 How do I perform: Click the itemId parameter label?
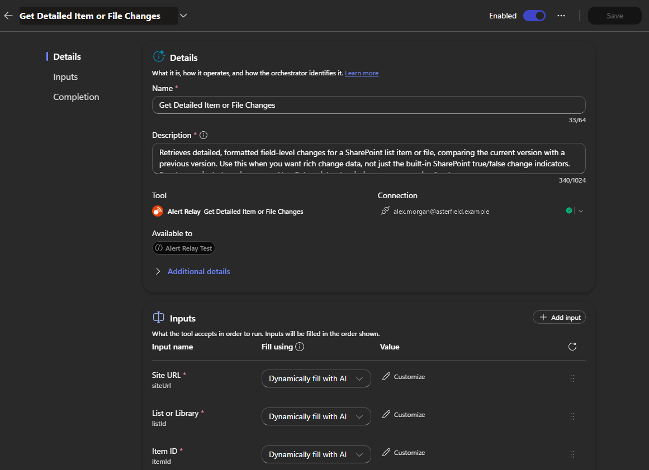[x=162, y=462]
